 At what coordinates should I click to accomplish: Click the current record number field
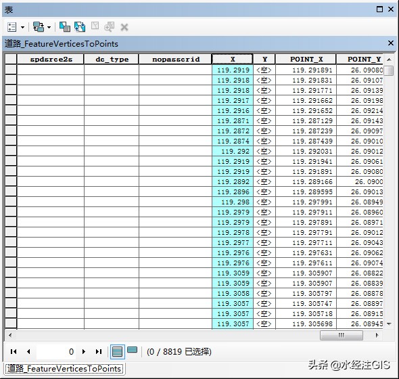[x=56, y=352]
